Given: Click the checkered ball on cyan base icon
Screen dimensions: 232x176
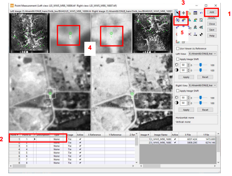Looking at the screenshot, I should (x=195, y=28).
